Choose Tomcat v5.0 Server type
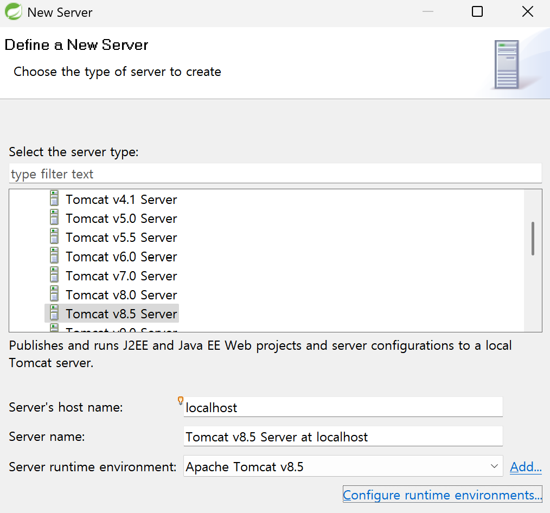 coord(121,219)
